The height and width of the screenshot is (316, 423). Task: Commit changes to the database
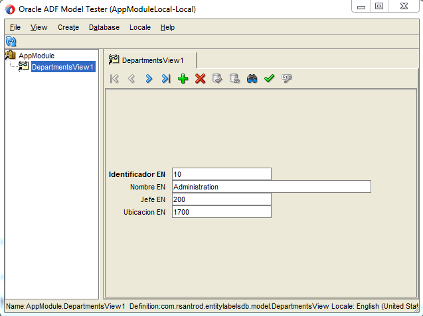[x=217, y=79]
